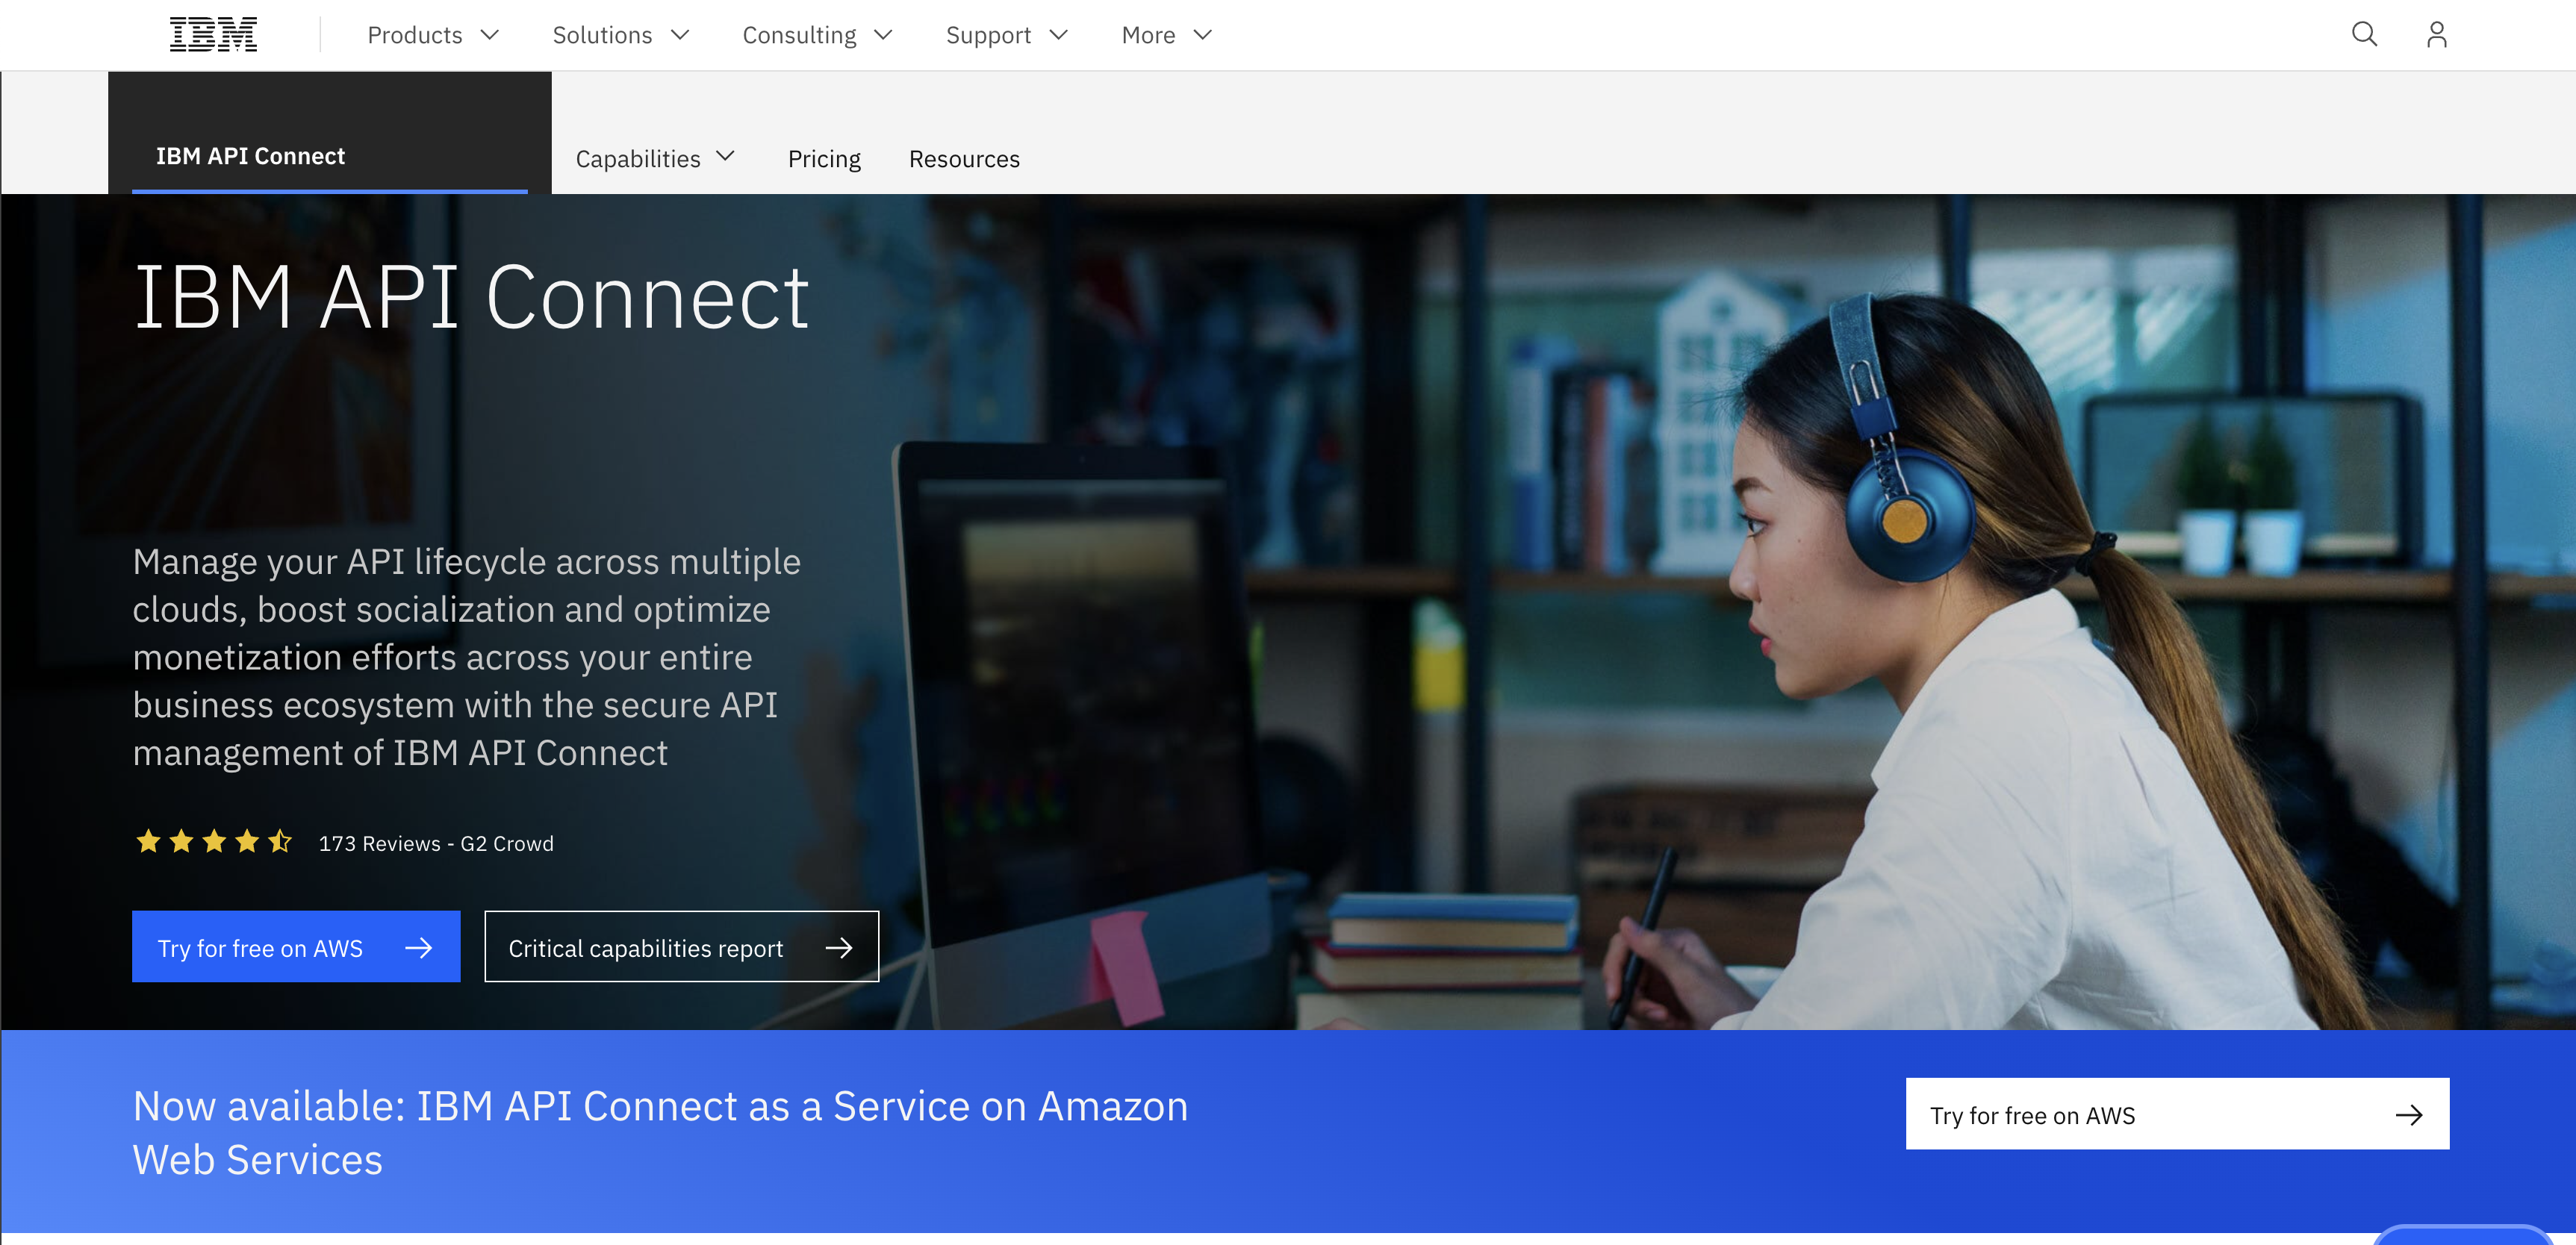
Task: Click the half-filled fifth rating star
Action: click(280, 842)
